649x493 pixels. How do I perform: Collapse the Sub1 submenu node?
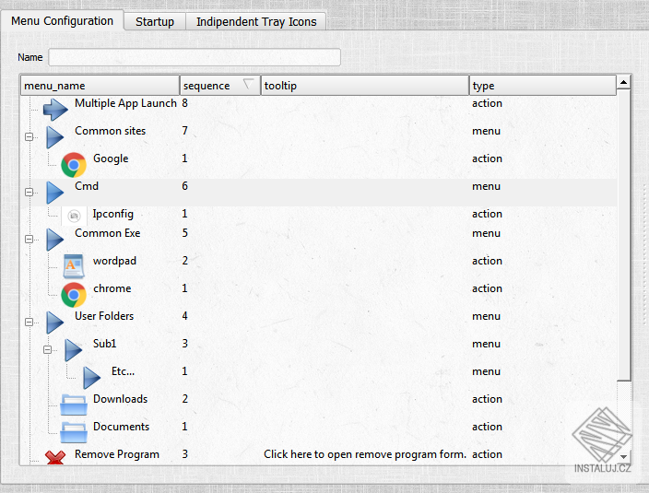48,350
